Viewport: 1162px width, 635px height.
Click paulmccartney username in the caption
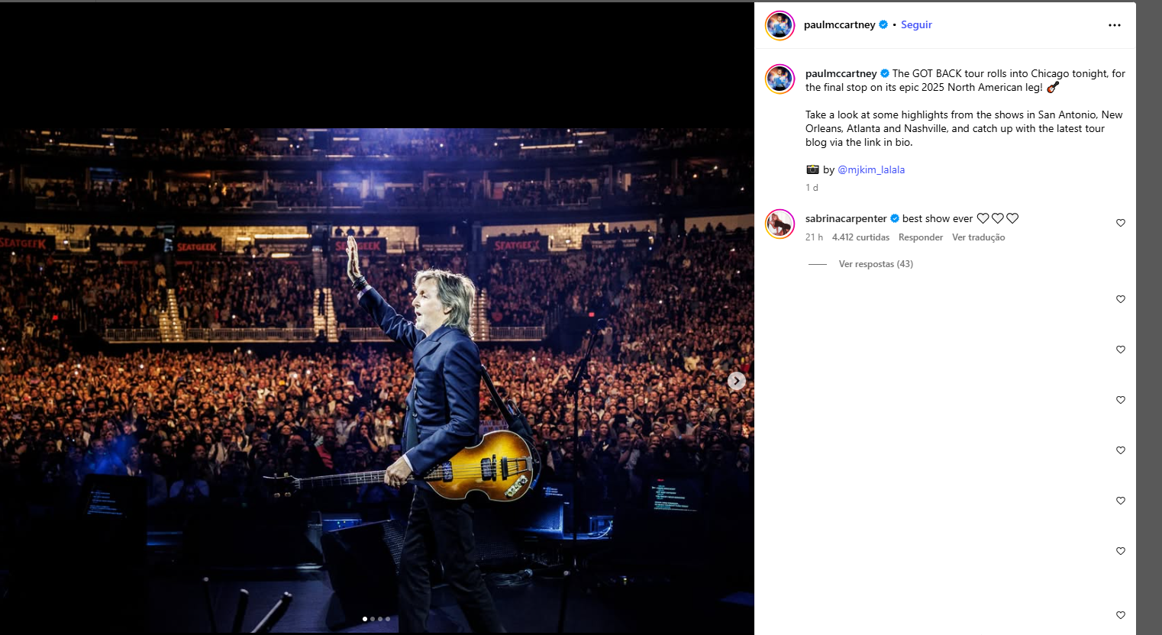click(841, 73)
